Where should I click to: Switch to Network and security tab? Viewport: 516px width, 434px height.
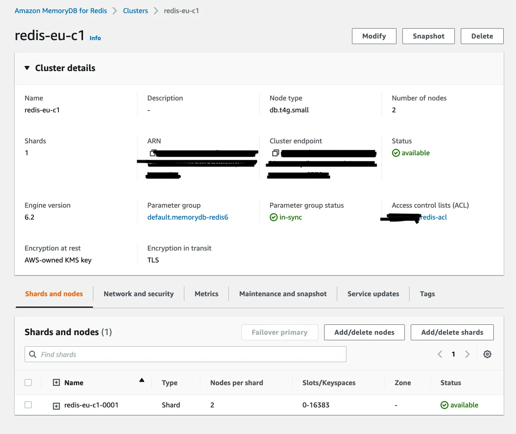[139, 294]
